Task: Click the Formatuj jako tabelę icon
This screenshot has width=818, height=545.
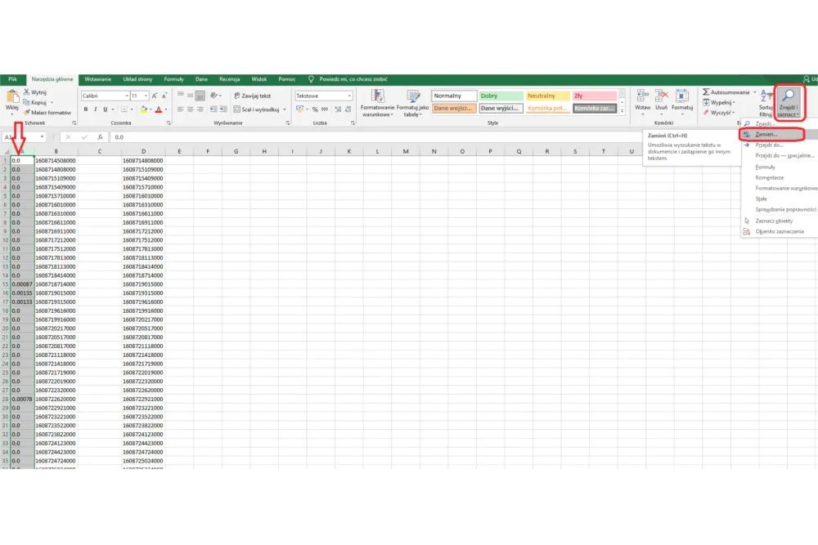Action: 412,97
